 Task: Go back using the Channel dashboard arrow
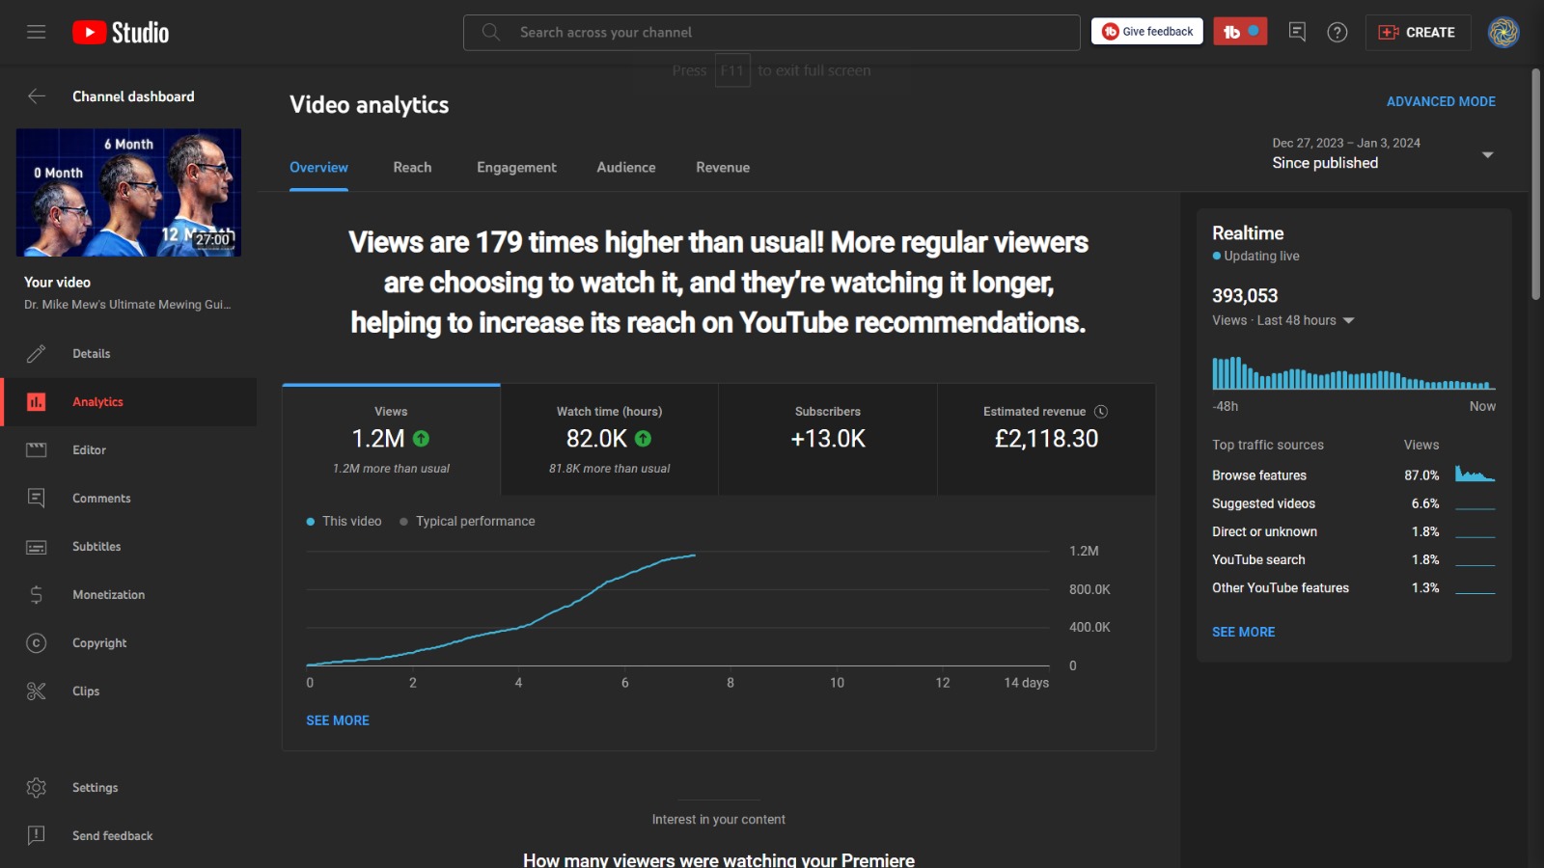pyautogui.click(x=37, y=96)
